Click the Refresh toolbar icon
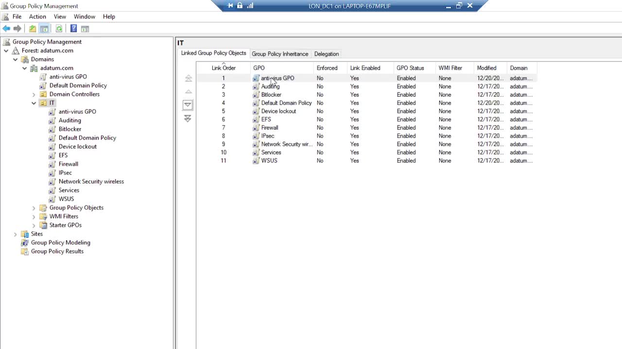 pyautogui.click(x=59, y=29)
